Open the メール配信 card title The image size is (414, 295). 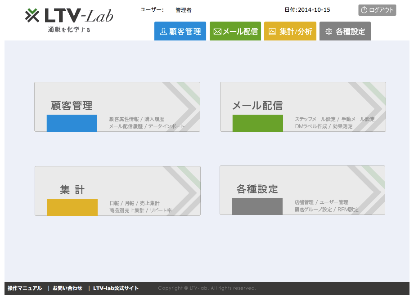[x=257, y=106]
